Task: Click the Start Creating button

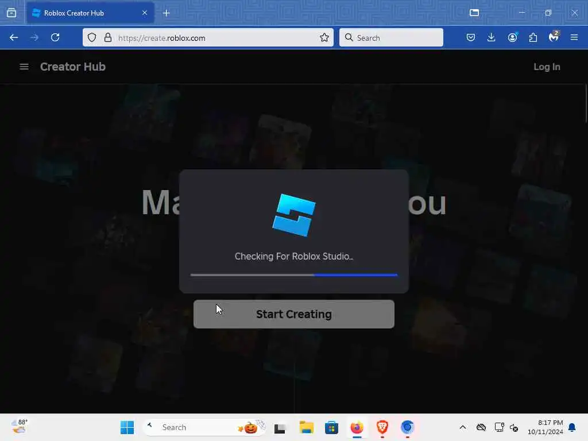Action: [x=293, y=314]
